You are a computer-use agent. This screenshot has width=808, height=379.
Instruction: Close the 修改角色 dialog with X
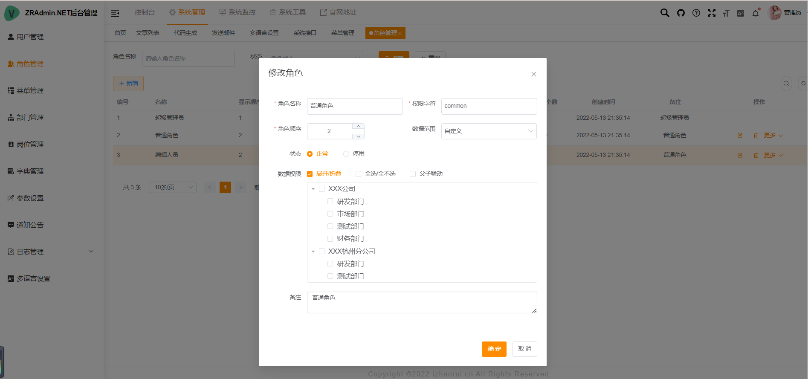click(533, 74)
